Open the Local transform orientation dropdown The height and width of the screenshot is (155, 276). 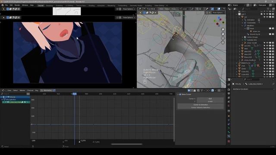click(x=184, y=9)
